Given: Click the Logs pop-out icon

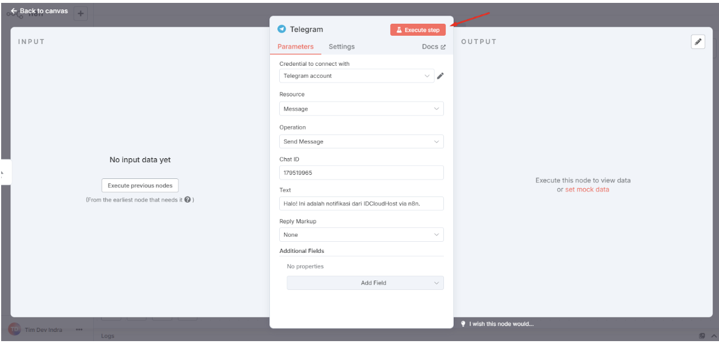Looking at the screenshot, I should coord(702,336).
